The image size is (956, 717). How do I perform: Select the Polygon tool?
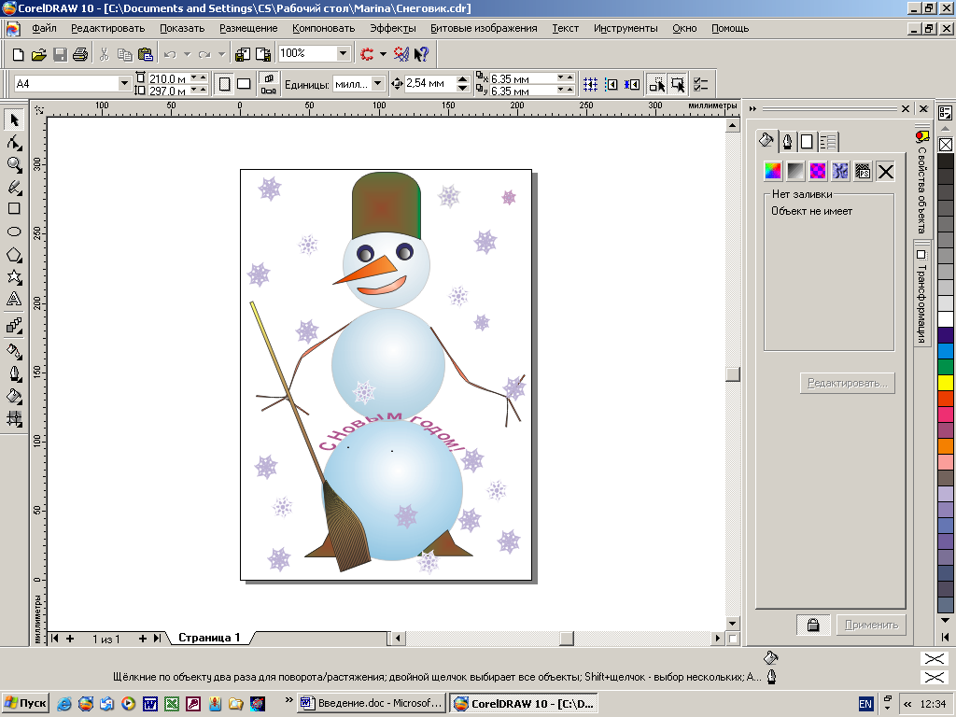[x=14, y=255]
